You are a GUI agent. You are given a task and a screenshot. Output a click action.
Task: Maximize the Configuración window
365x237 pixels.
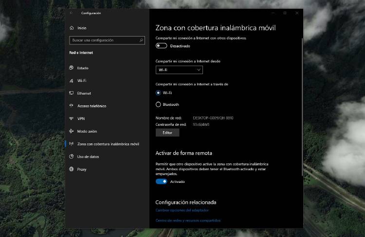(x=285, y=13)
